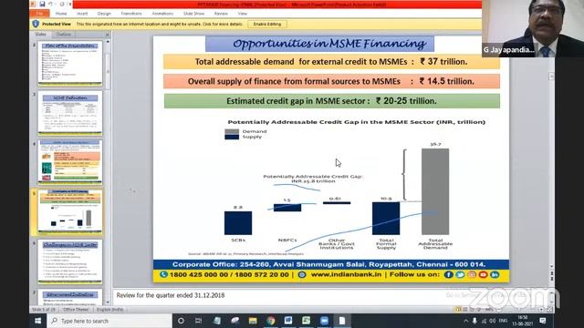Viewport: 584px width, 328px height.
Task: Click the Save icon in quick access toolbar
Action: 42,4
